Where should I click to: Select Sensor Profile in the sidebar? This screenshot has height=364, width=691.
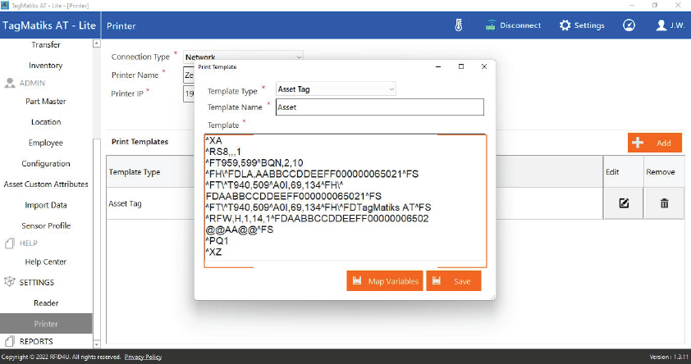click(46, 225)
